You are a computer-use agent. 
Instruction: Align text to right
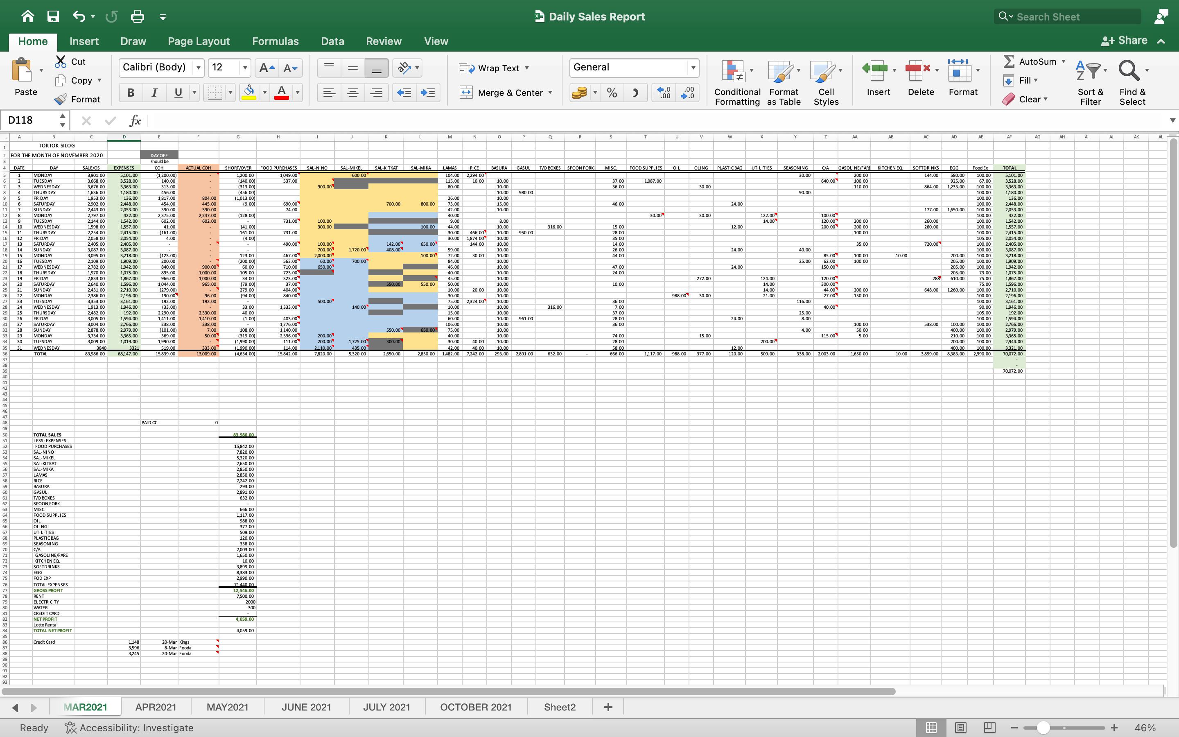tap(377, 93)
